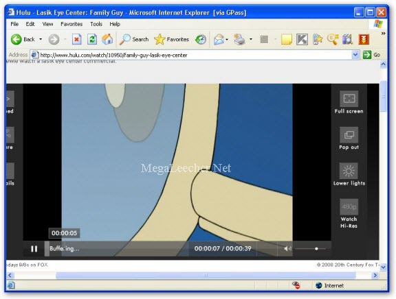Open the Back history dropdown arrow

pyautogui.click(x=41, y=39)
